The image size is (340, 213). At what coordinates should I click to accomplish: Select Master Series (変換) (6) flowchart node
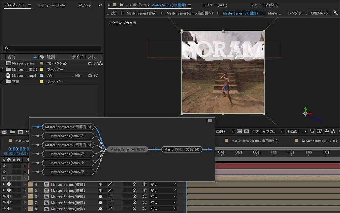pos(182,149)
